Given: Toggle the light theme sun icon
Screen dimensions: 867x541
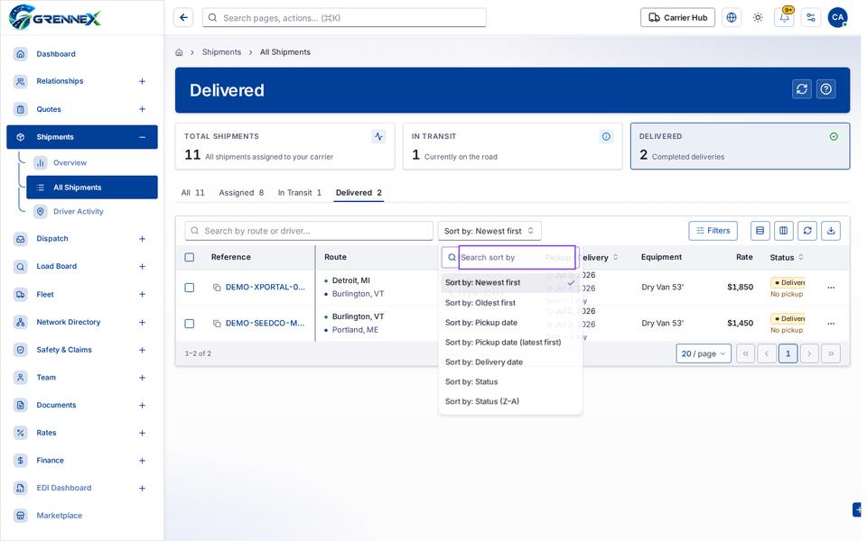Looking at the screenshot, I should coord(758,18).
